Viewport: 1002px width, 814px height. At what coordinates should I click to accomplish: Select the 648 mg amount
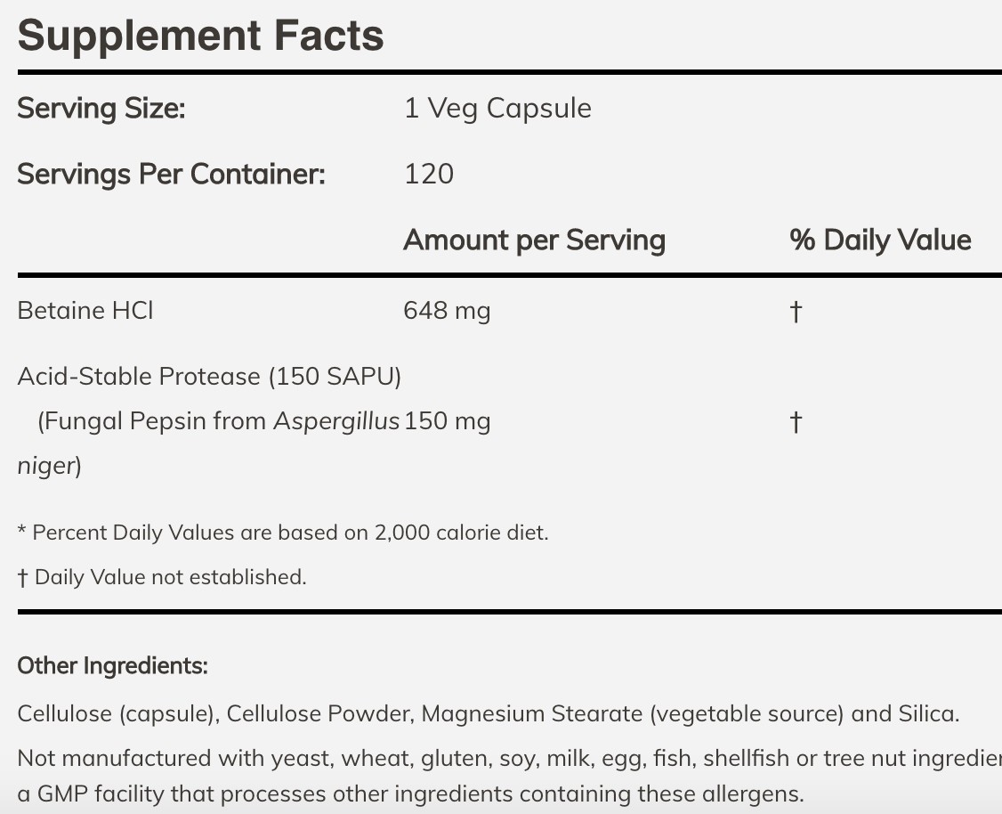click(447, 311)
